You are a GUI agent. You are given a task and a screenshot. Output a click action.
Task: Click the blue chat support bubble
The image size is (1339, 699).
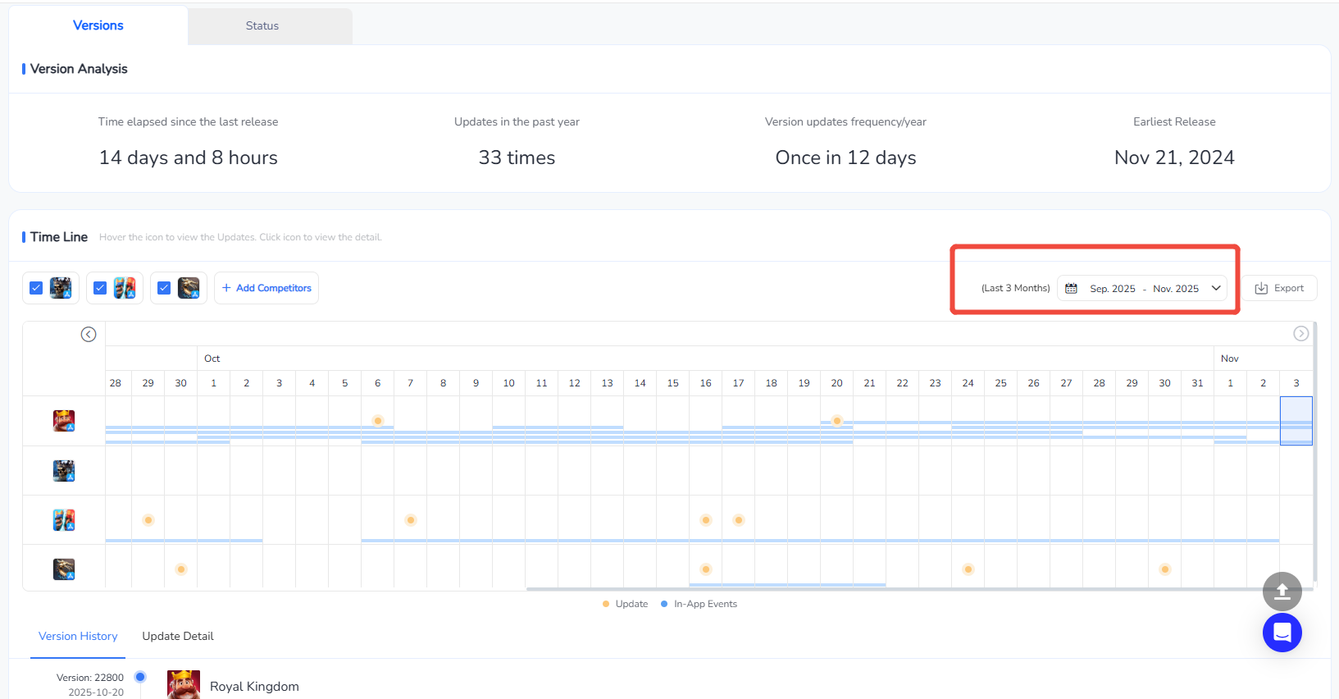coord(1282,633)
